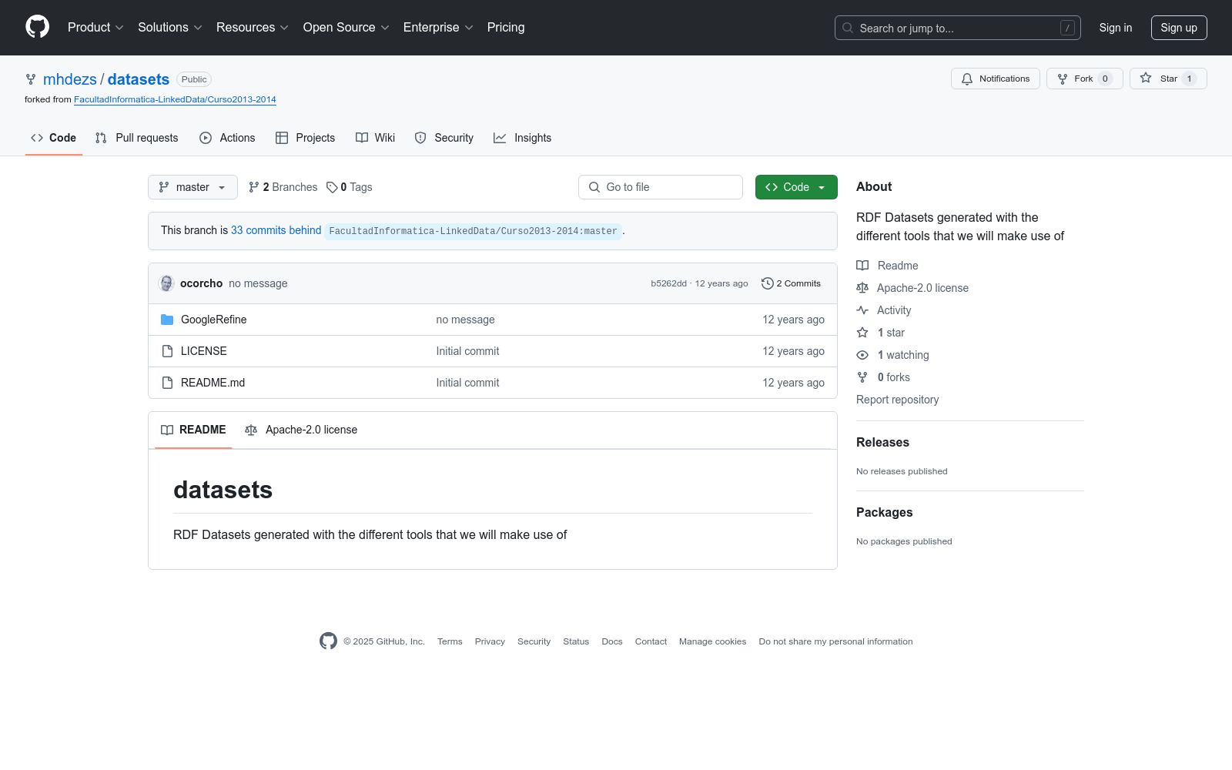Open Manage cookies in footer
Image resolution: width=1232 pixels, height=770 pixels.
(713, 641)
